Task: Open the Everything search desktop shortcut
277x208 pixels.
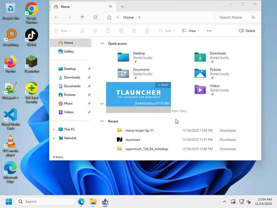Action: (x=11, y=37)
